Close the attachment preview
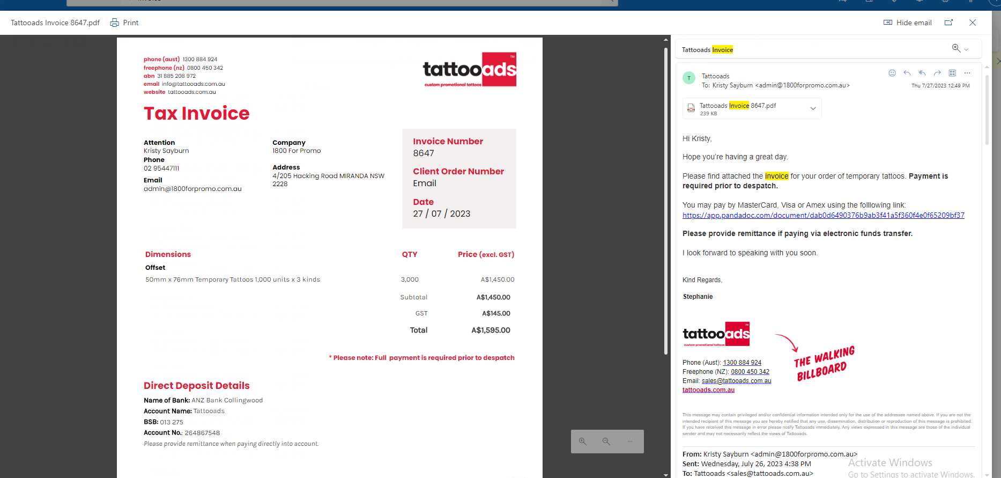 [x=973, y=23]
